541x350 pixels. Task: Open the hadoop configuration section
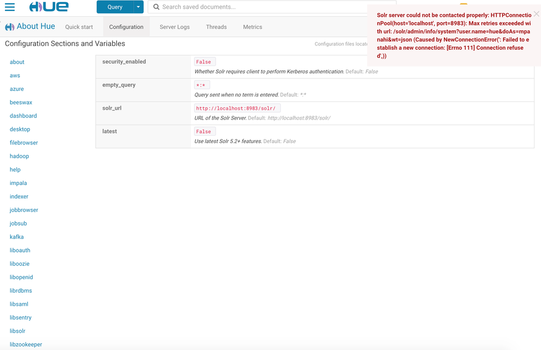click(19, 156)
